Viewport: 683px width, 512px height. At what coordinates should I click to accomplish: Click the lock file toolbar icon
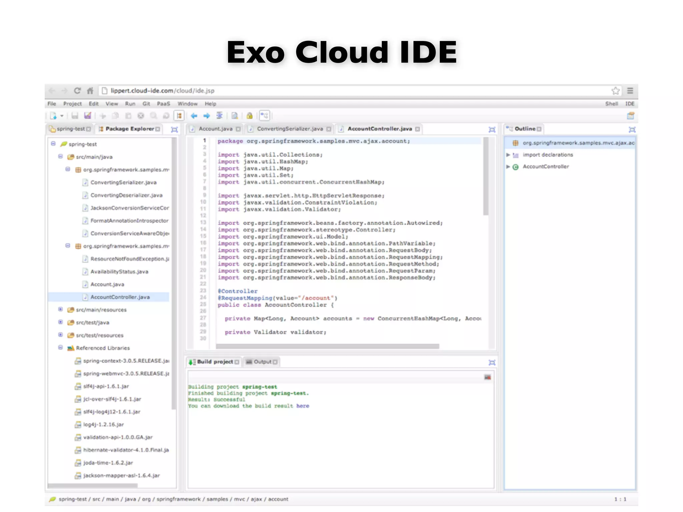[x=249, y=116]
